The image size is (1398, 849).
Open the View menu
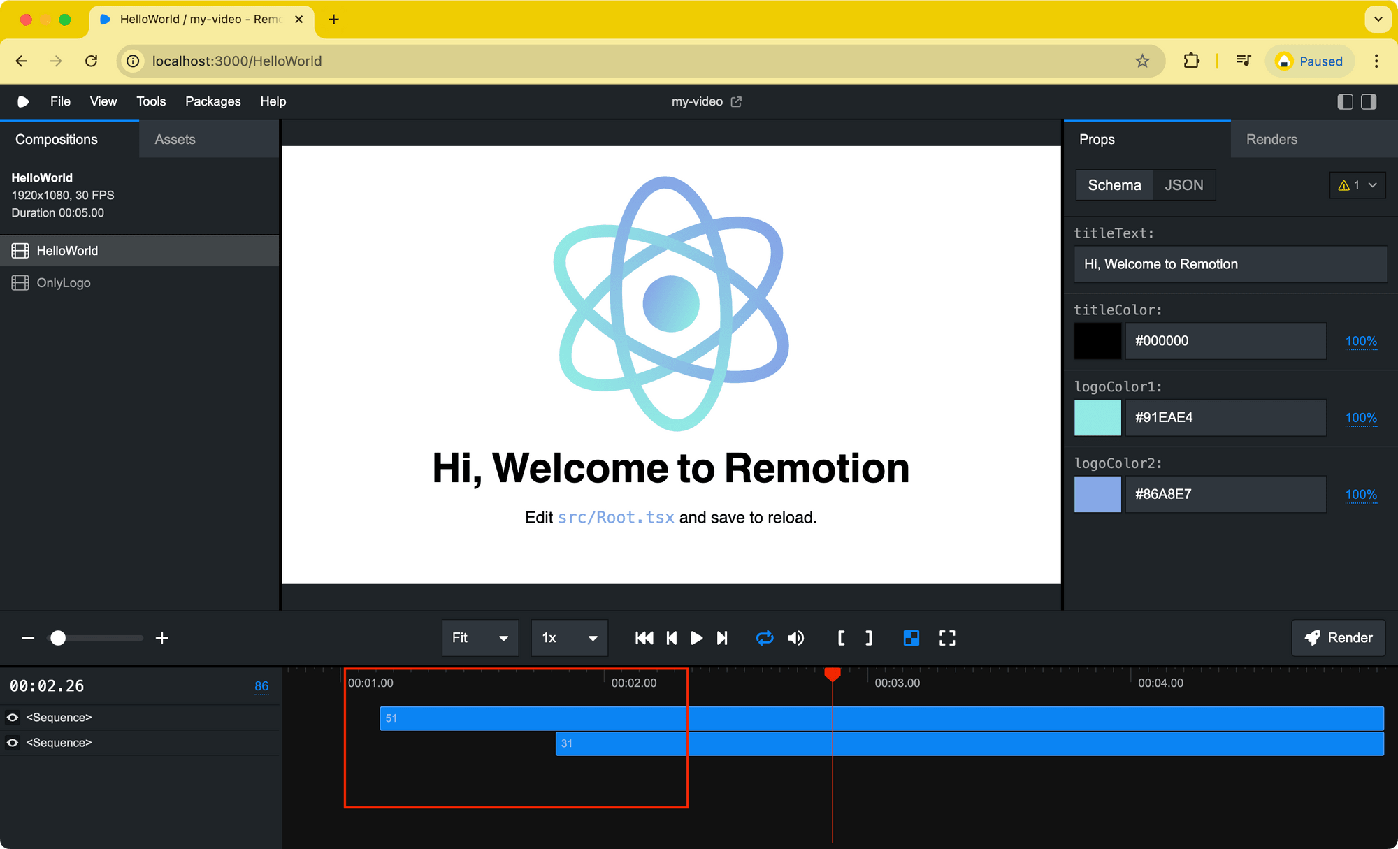pyautogui.click(x=103, y=101)
